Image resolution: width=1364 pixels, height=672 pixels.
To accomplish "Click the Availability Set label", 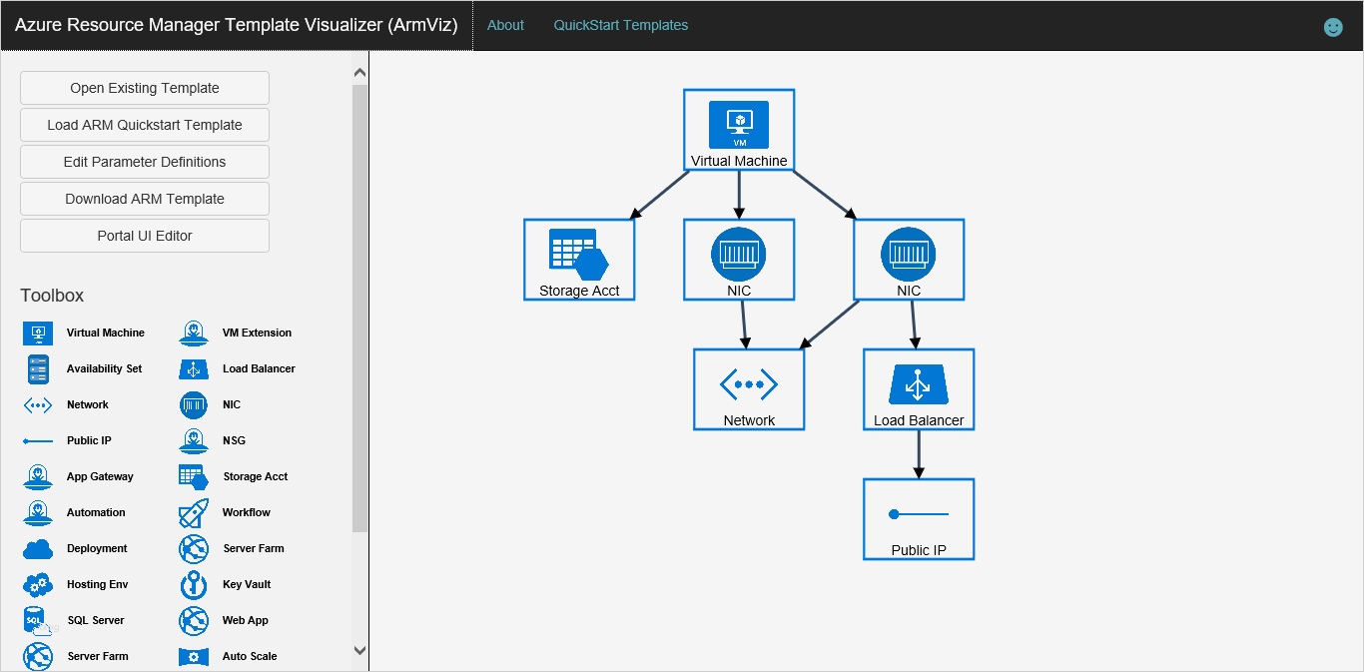I will [104, 368].
